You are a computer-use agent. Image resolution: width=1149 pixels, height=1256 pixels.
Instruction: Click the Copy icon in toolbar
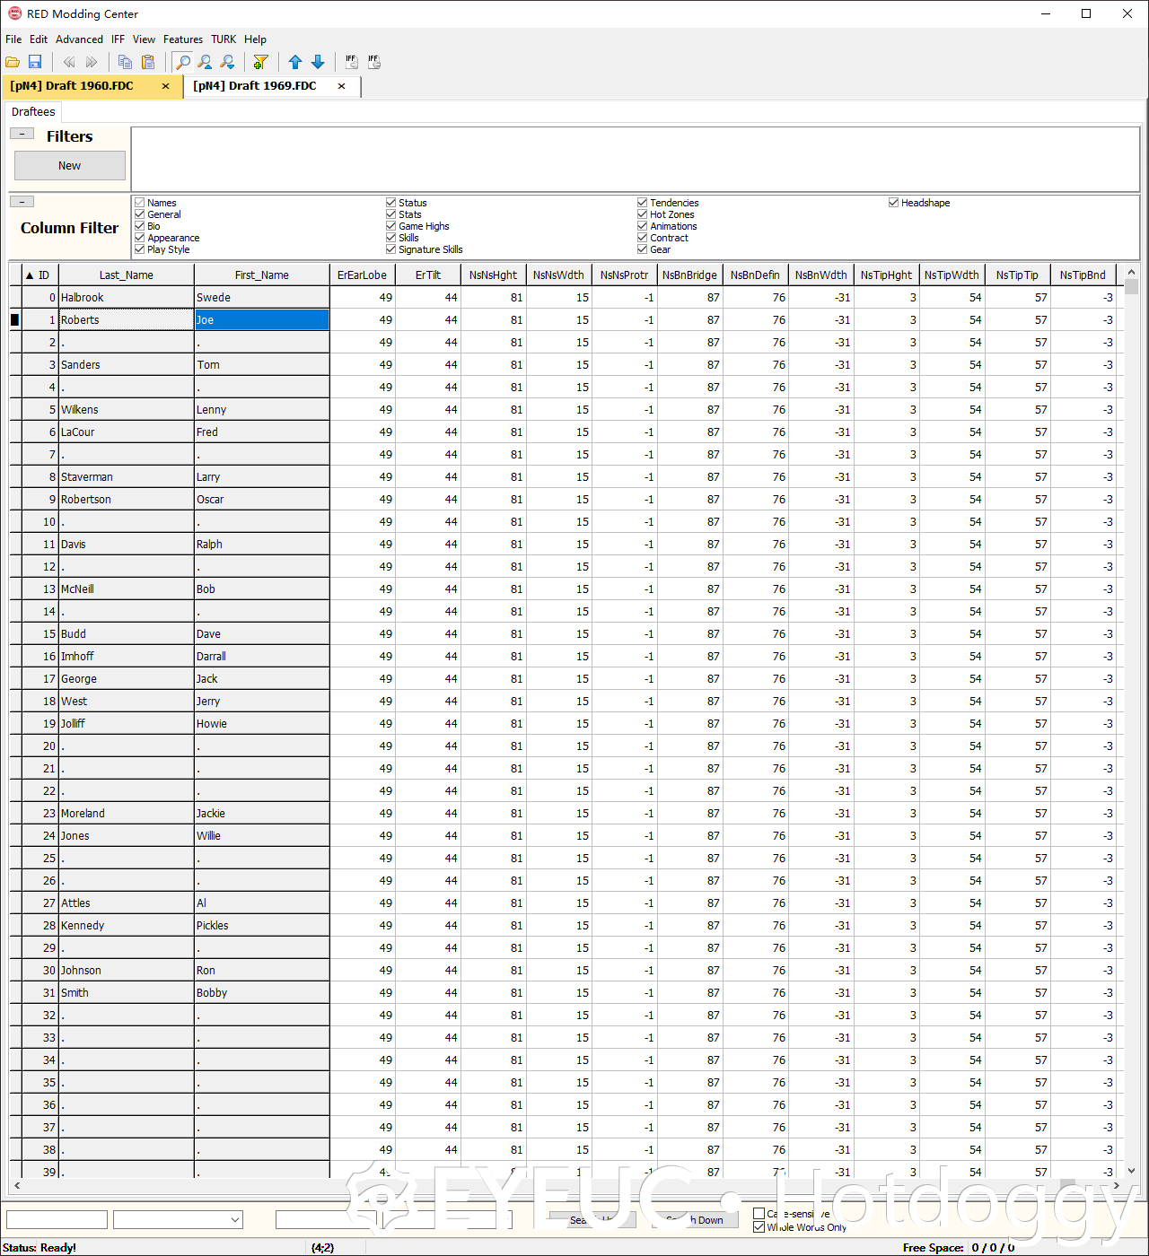pyautogui.click(x=125, y=62)
